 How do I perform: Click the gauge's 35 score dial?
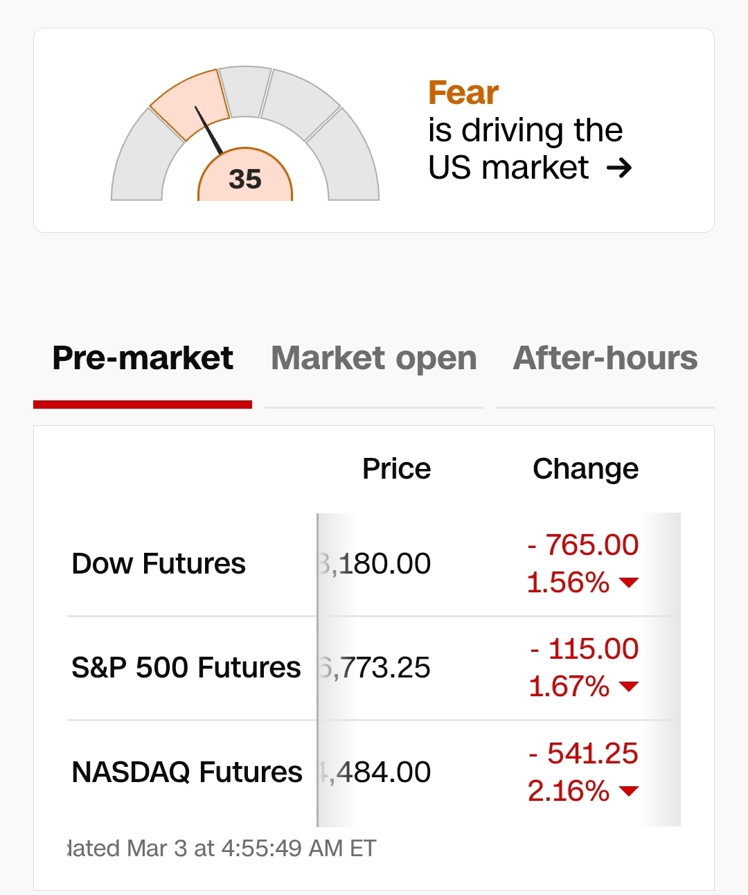[245, 179]
